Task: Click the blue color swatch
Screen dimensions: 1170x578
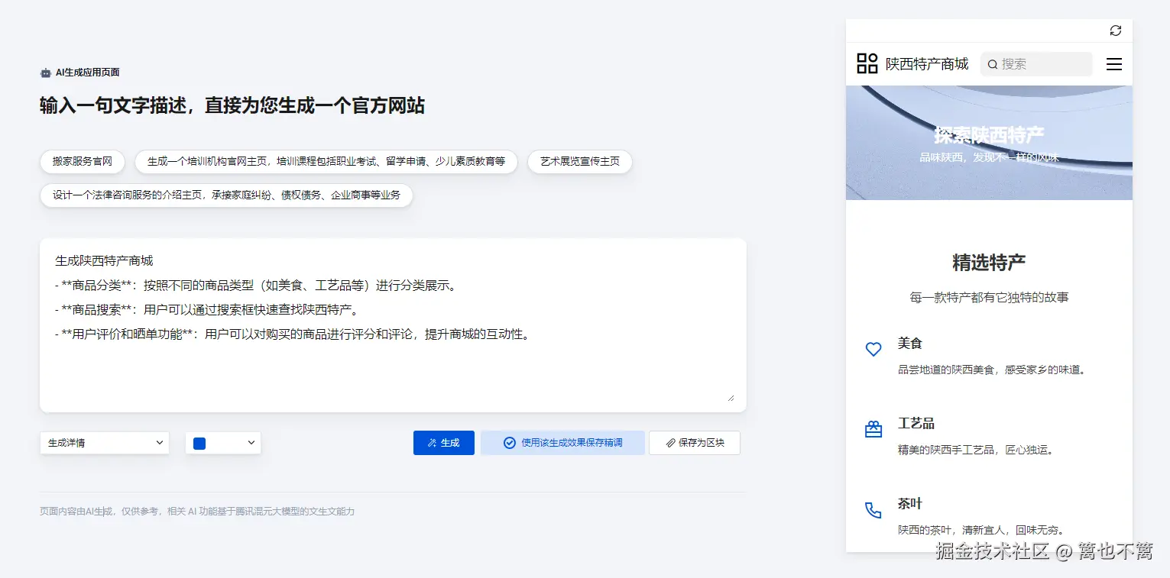Action: coord(199,443)
